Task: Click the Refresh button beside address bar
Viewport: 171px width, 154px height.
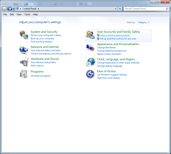Action: [x=120, y=9]
